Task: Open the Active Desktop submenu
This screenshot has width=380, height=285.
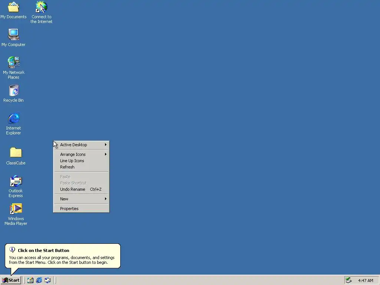Action: pos(81,145)
